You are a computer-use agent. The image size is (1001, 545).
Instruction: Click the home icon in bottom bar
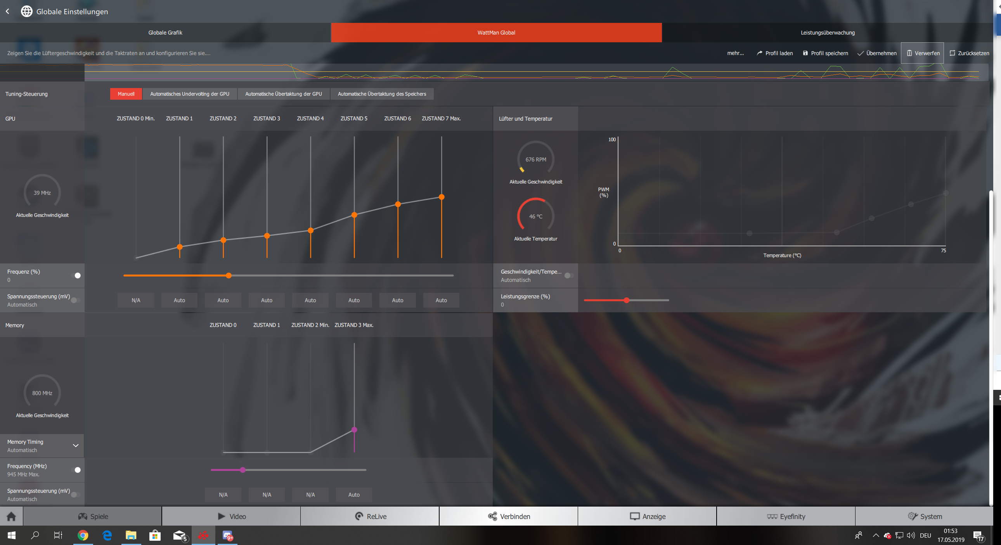[11, 516]
